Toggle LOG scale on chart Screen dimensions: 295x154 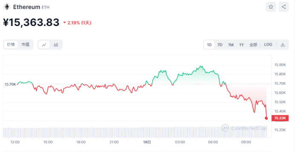[x=268, y=45]
